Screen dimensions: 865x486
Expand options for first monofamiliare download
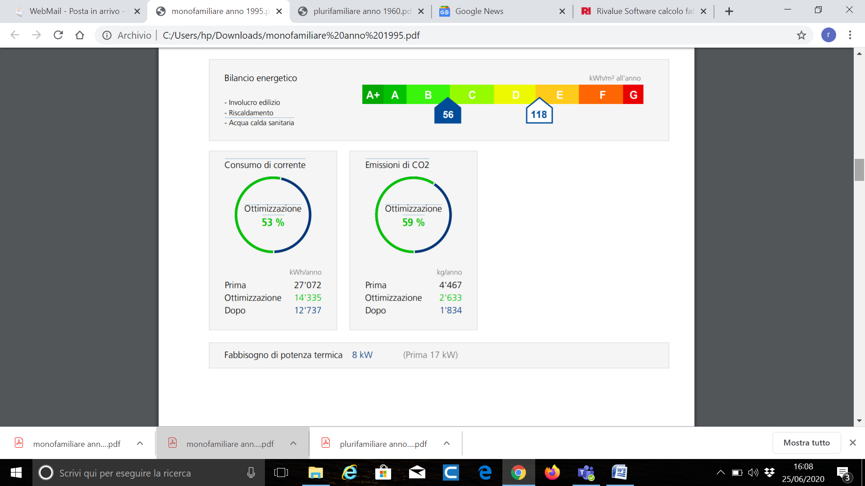pyautogui.click(x=140, y=443)
